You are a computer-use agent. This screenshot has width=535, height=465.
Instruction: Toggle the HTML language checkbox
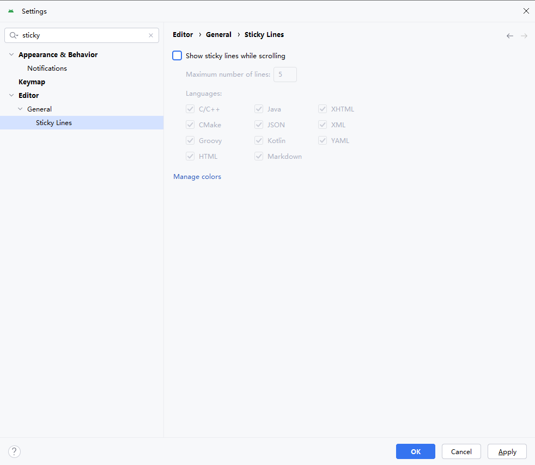[190, 157]
